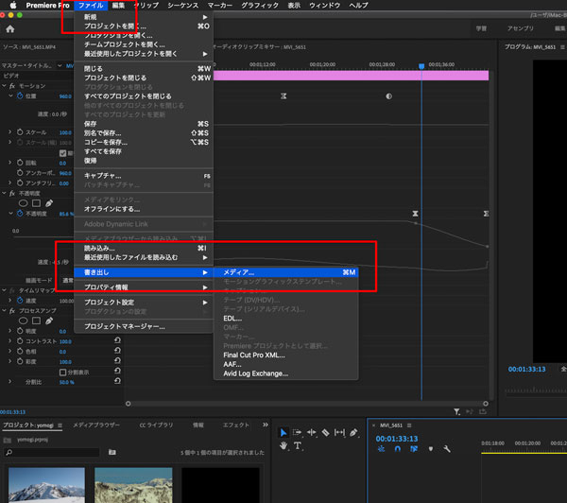Click the new bin folder icon
This screenshot has width=567, height=503.
pos(112,452)
